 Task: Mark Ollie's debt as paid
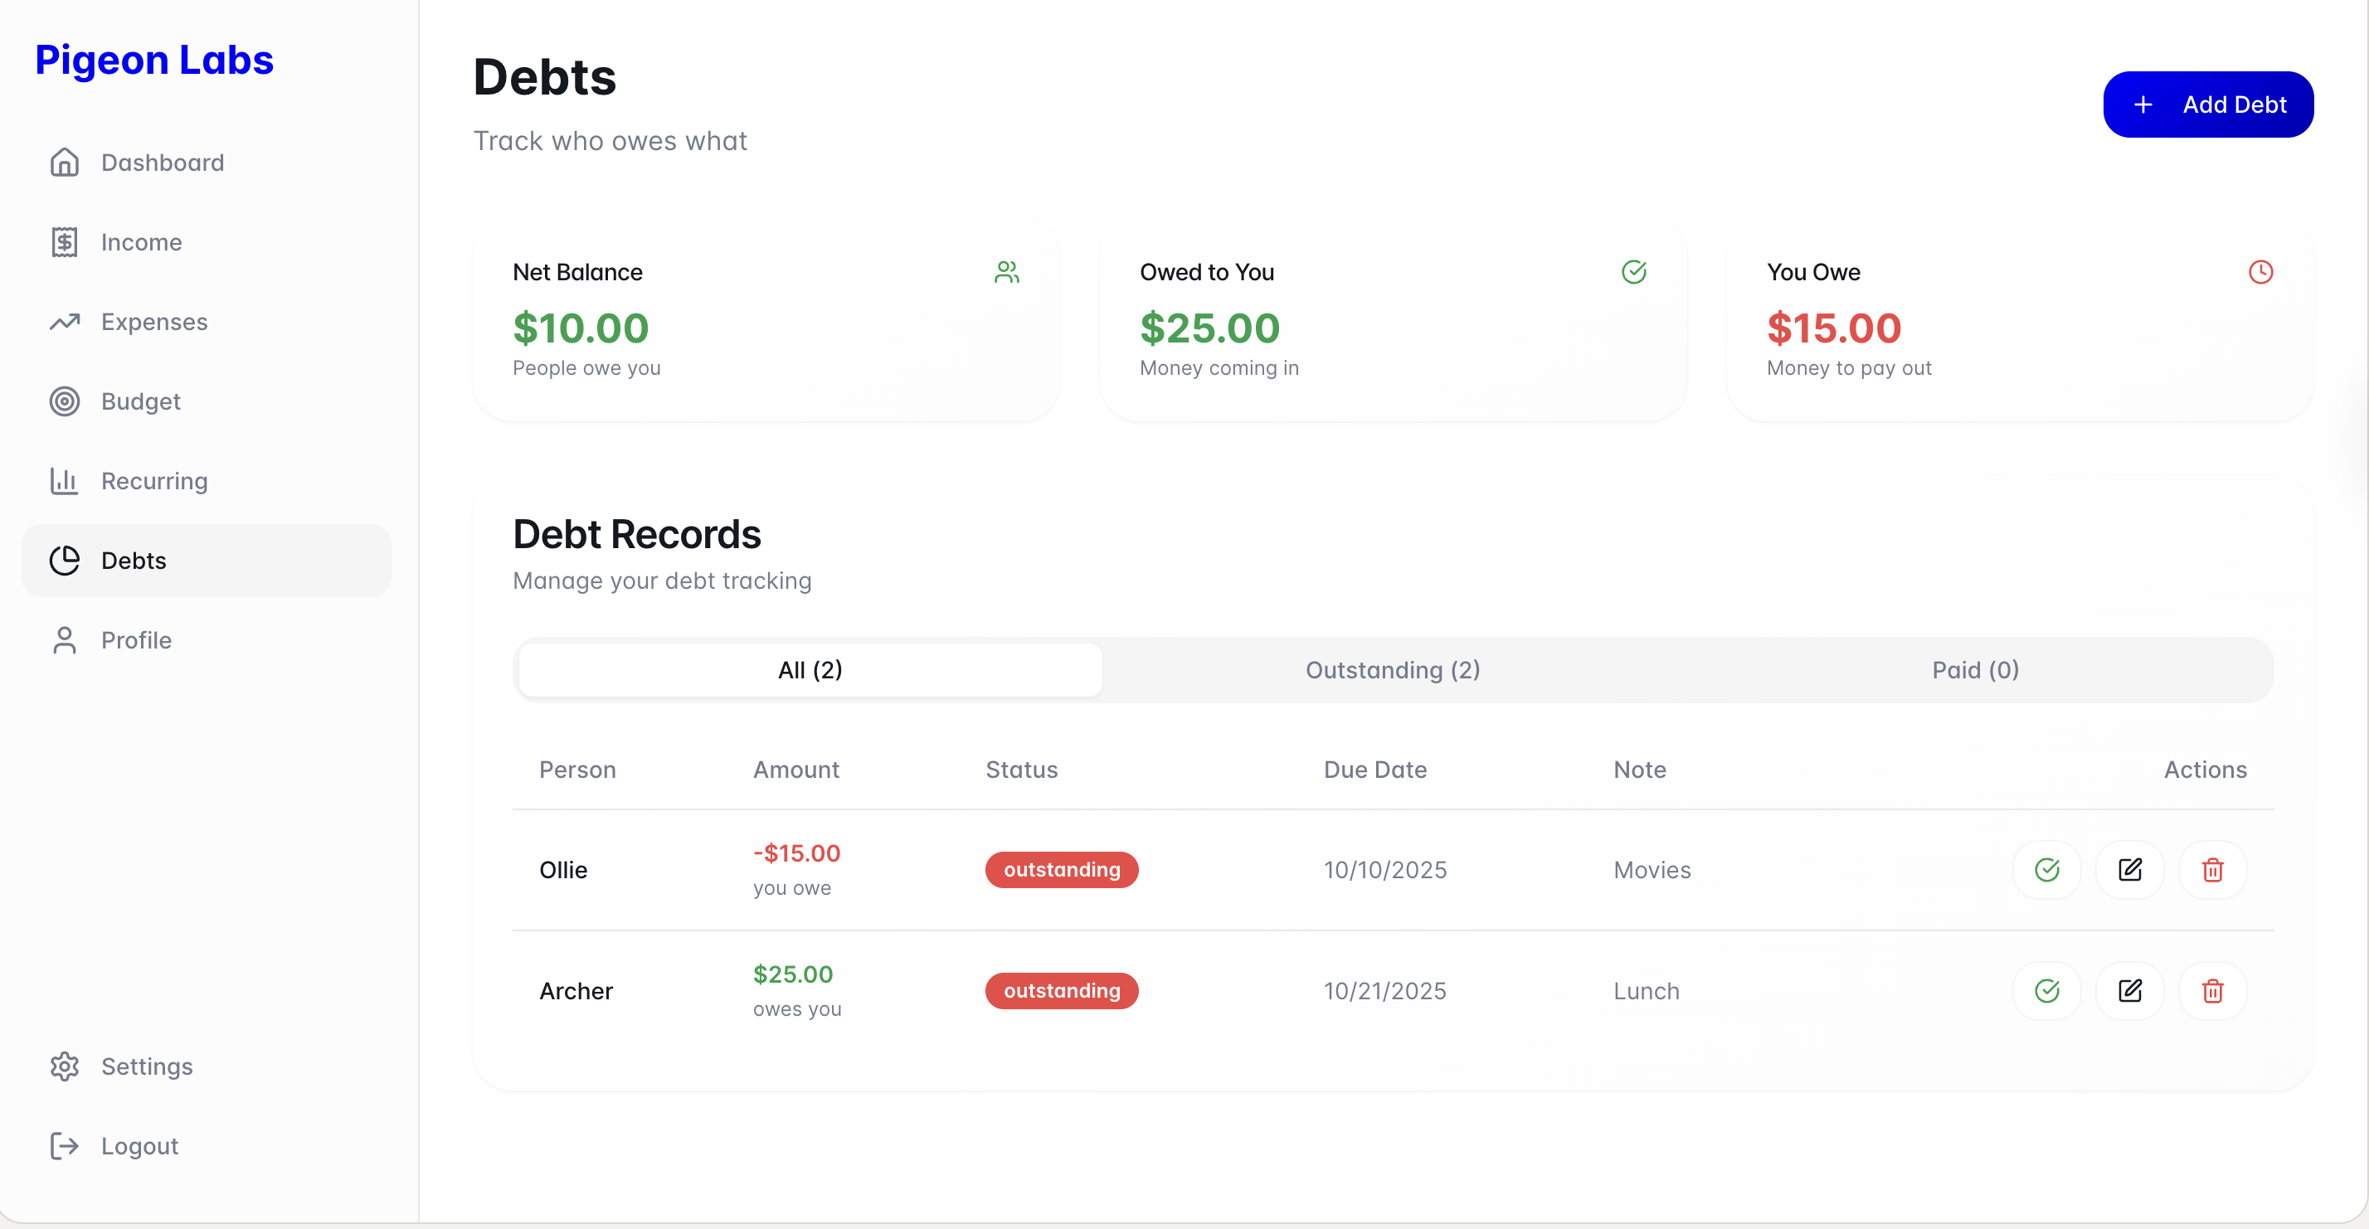[2046, 870]
